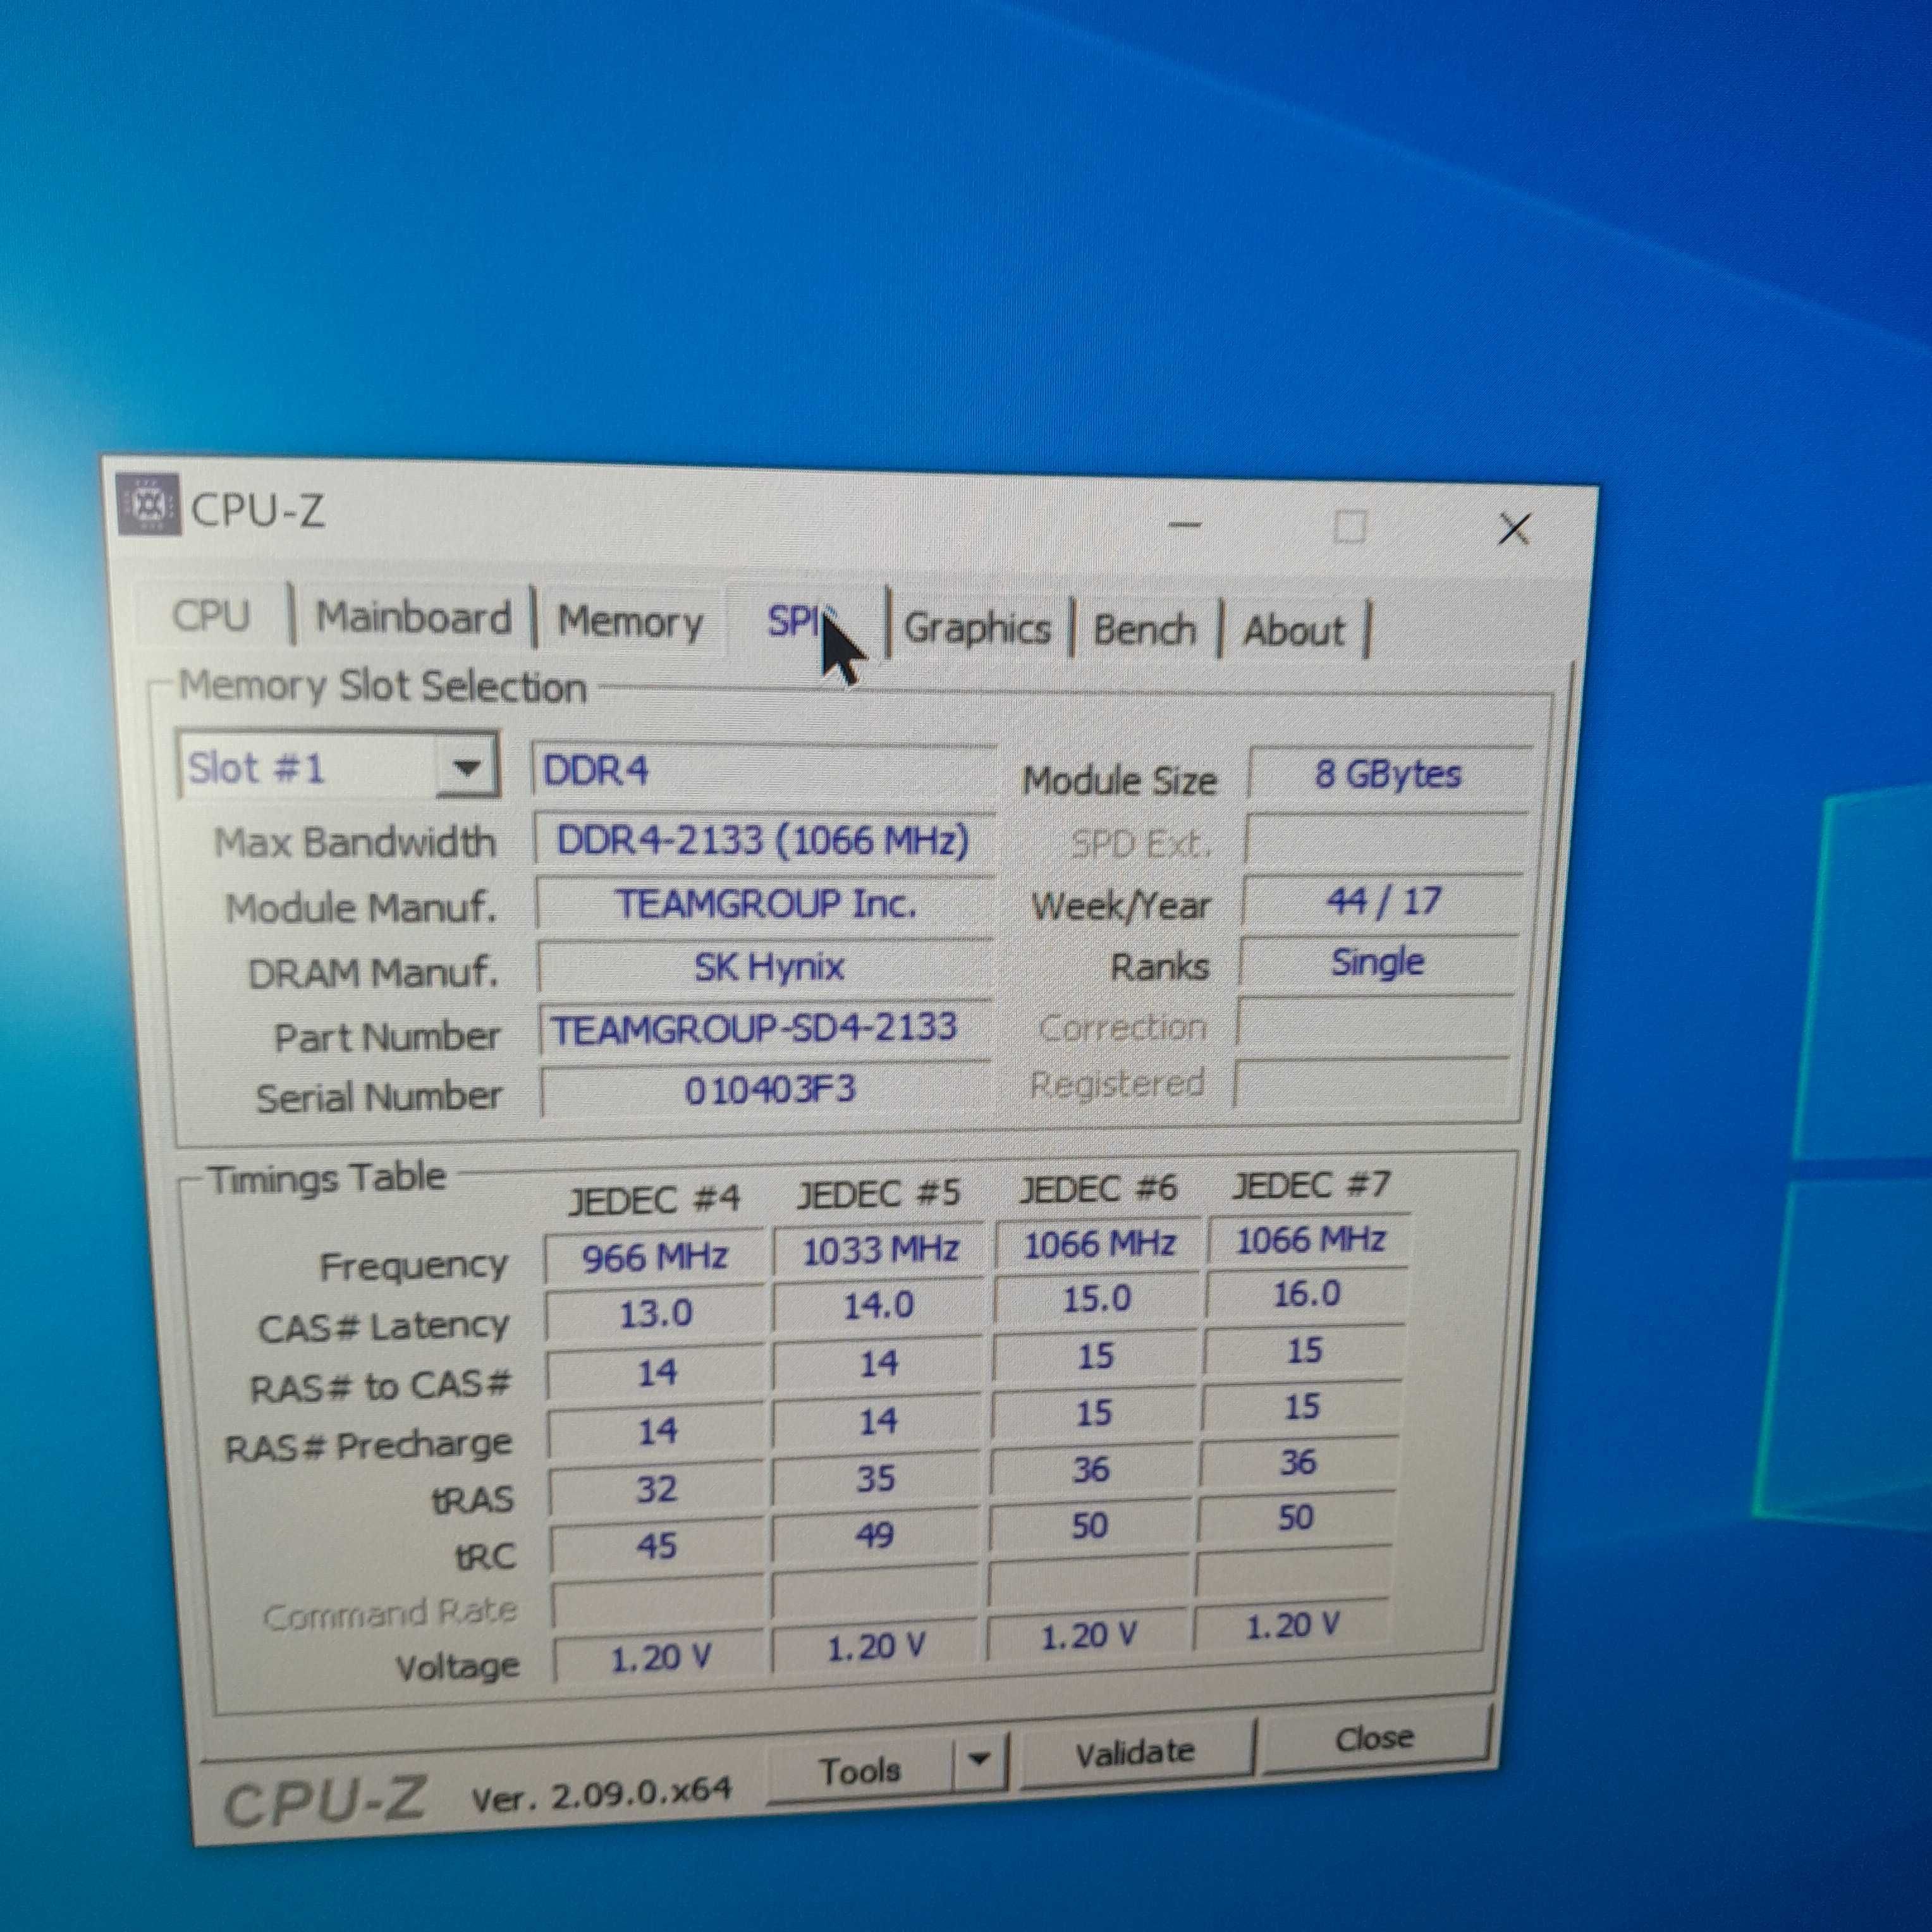Click the 44 / 17 week/year value
The height and width of the screenshot is (1932, 1932).
coord(1383,901)
